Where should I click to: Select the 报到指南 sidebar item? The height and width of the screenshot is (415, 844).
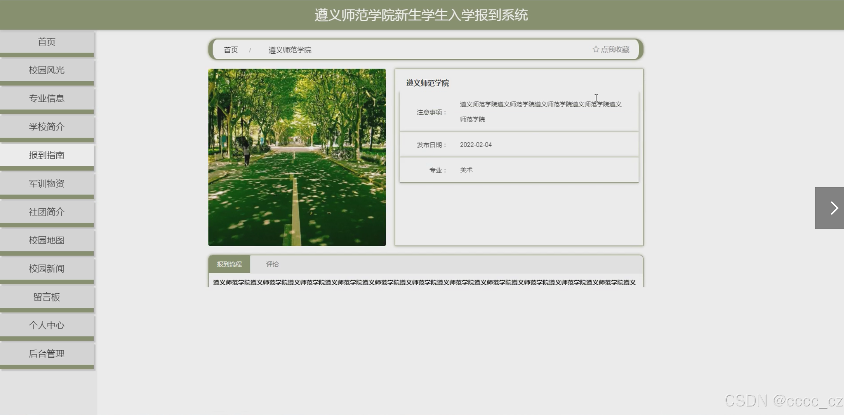tap(47, 155)
